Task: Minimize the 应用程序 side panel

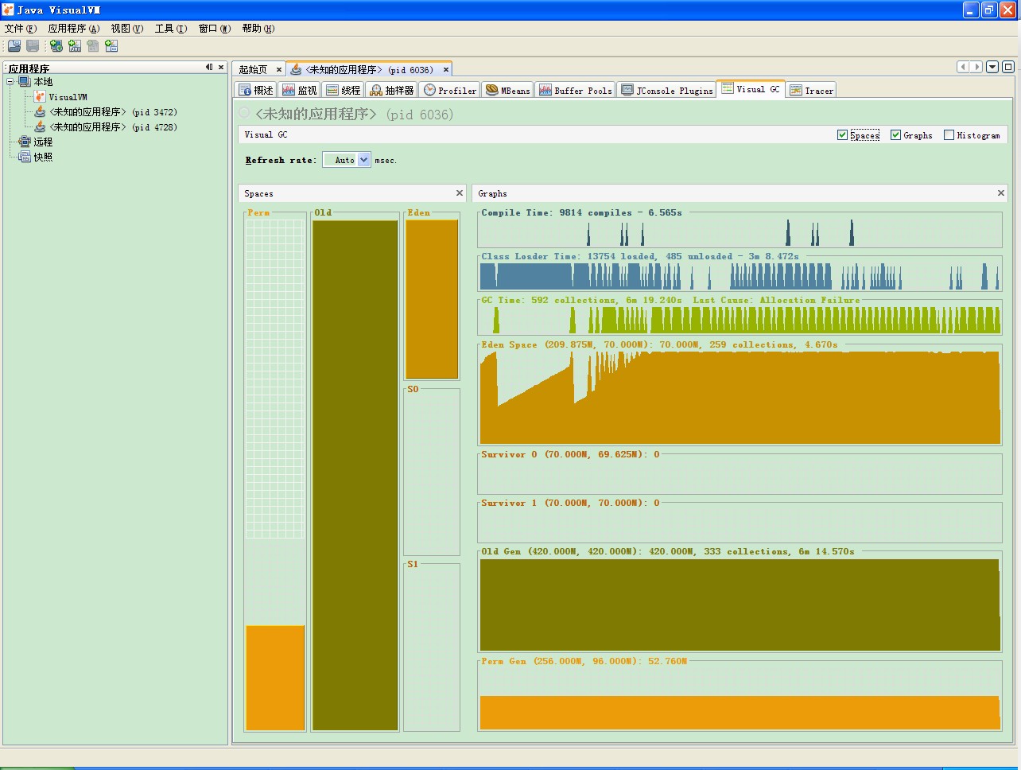Action: 209,68
